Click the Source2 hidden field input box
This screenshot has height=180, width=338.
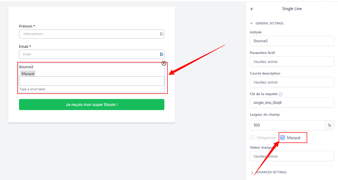point(91,81)
